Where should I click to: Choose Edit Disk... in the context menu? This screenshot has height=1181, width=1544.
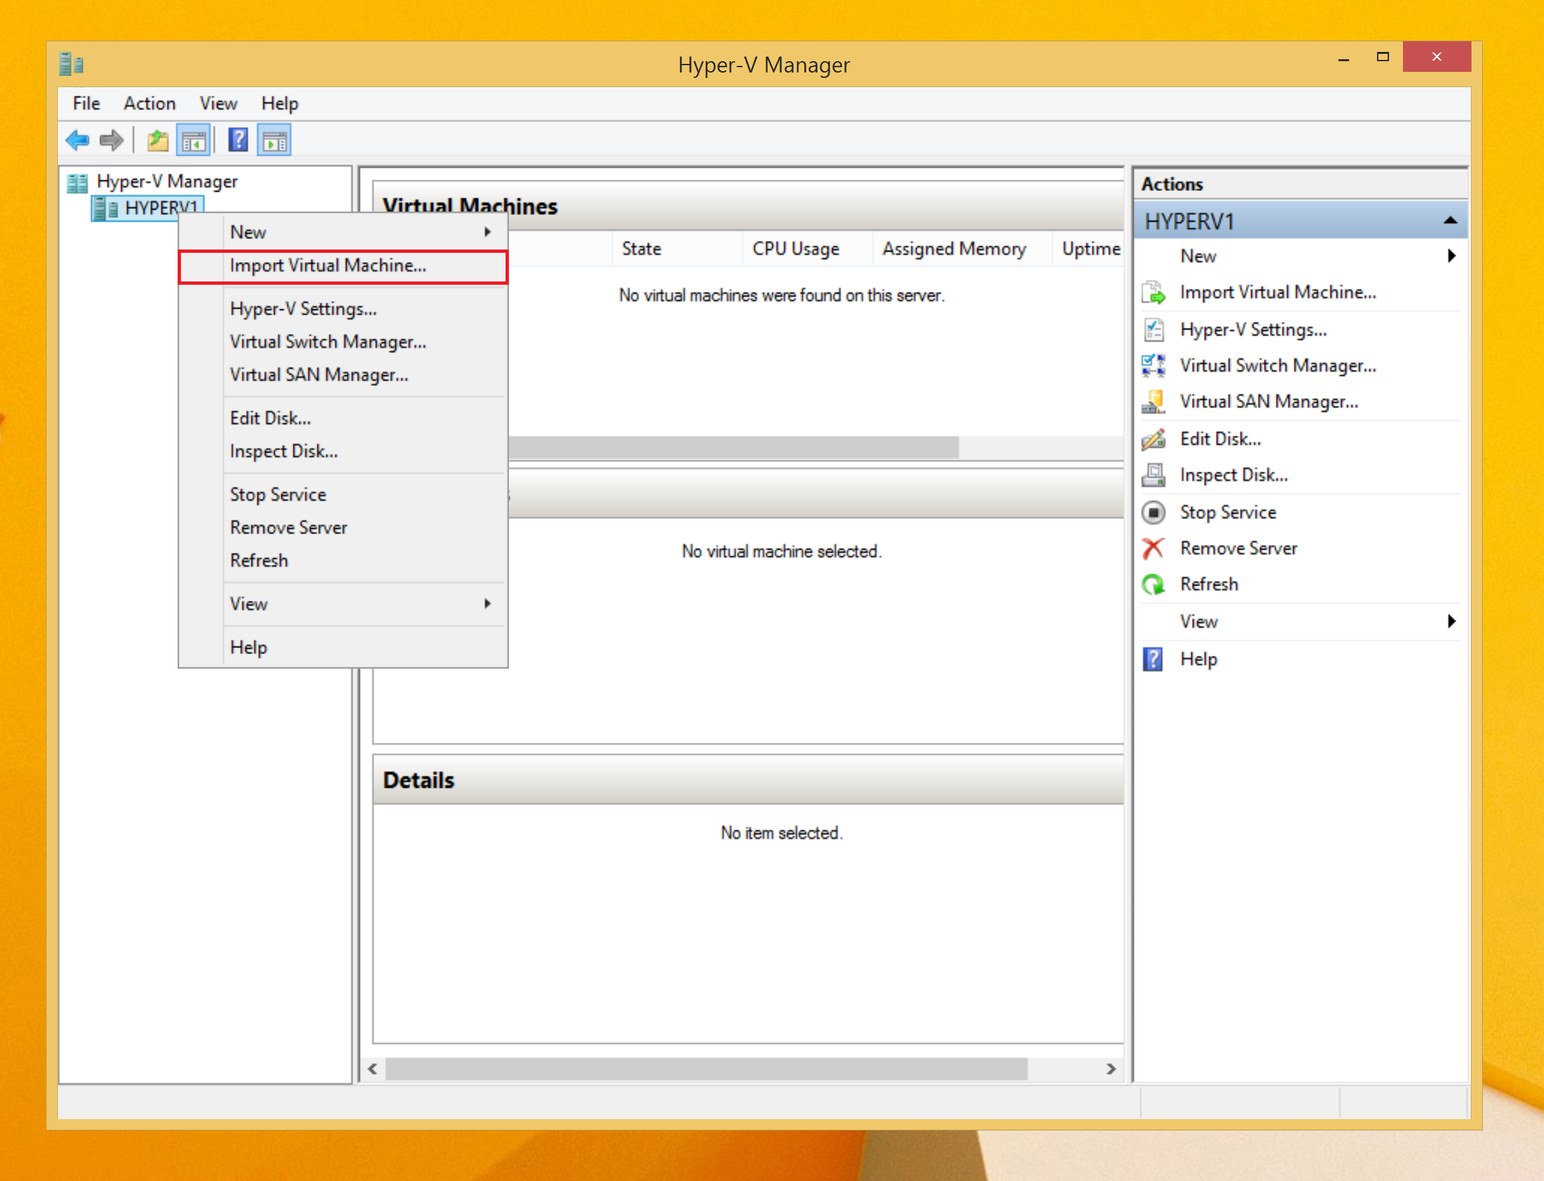tap(343, 419)
